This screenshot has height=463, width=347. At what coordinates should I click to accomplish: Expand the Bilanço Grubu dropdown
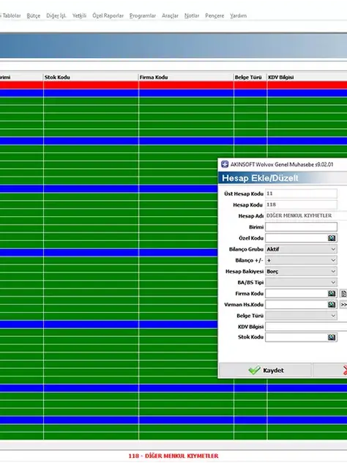point(302,249)
